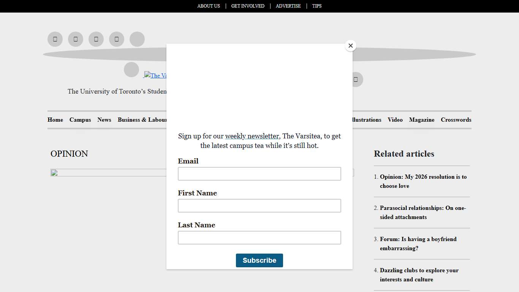Visit the Crosswords section
The width and height of the screenshot is (519, 292).
(456, 120)
